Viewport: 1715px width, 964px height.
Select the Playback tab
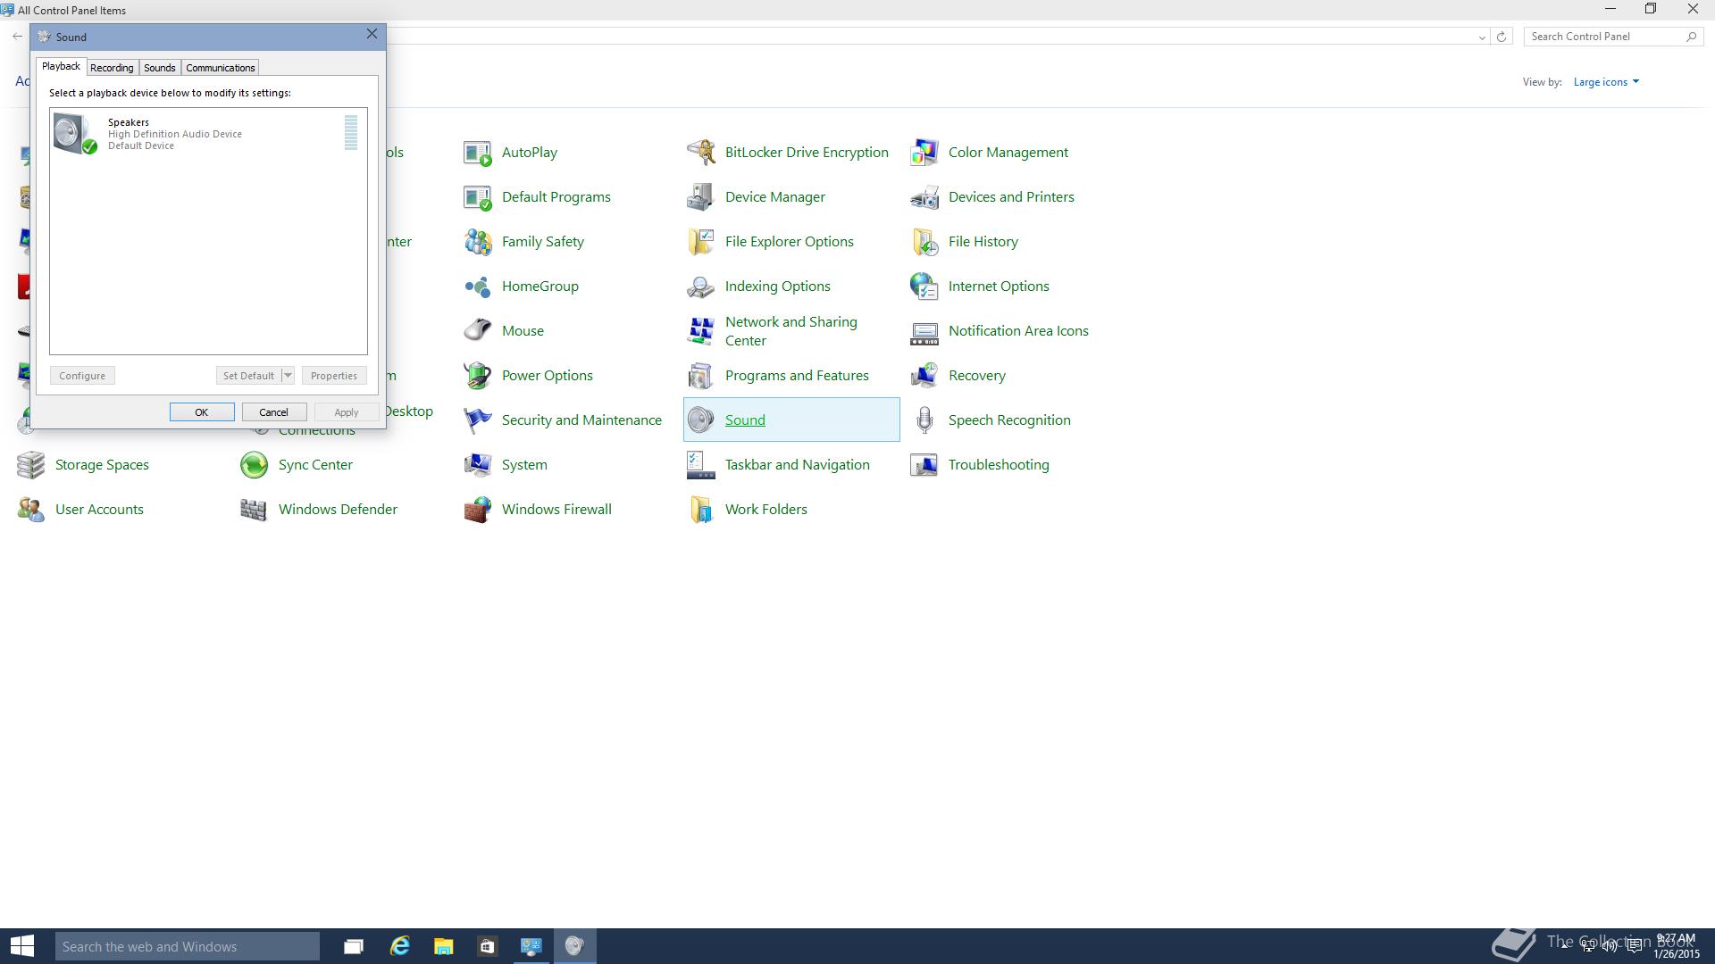pos(61,67)
